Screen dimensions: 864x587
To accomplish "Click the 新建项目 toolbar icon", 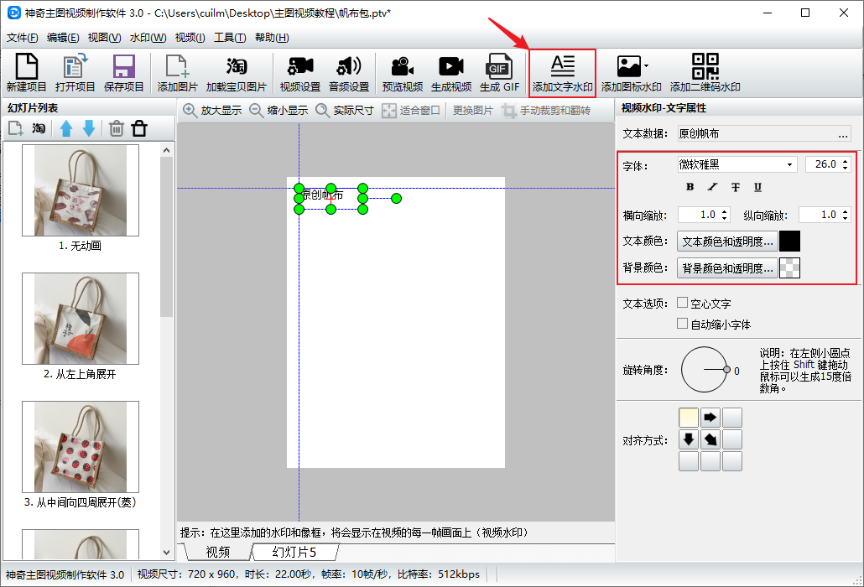I will pos(26,73).
